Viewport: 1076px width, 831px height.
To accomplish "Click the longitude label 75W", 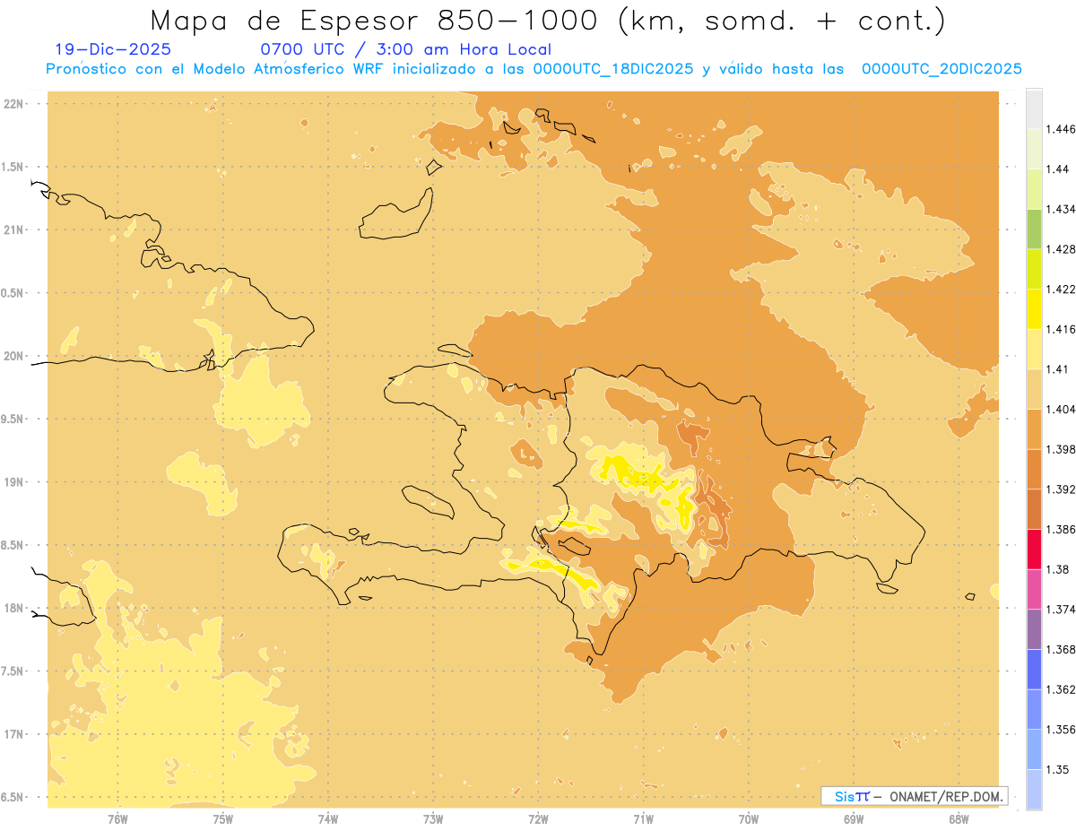I will point(223,819).
